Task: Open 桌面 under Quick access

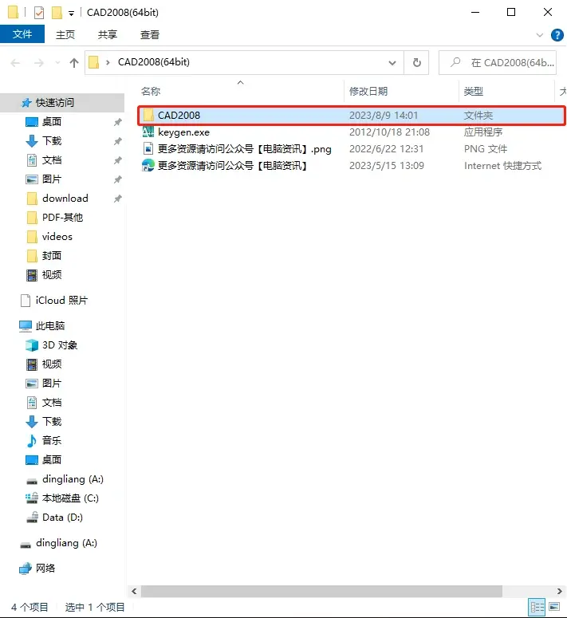Action: click(52, 122)
